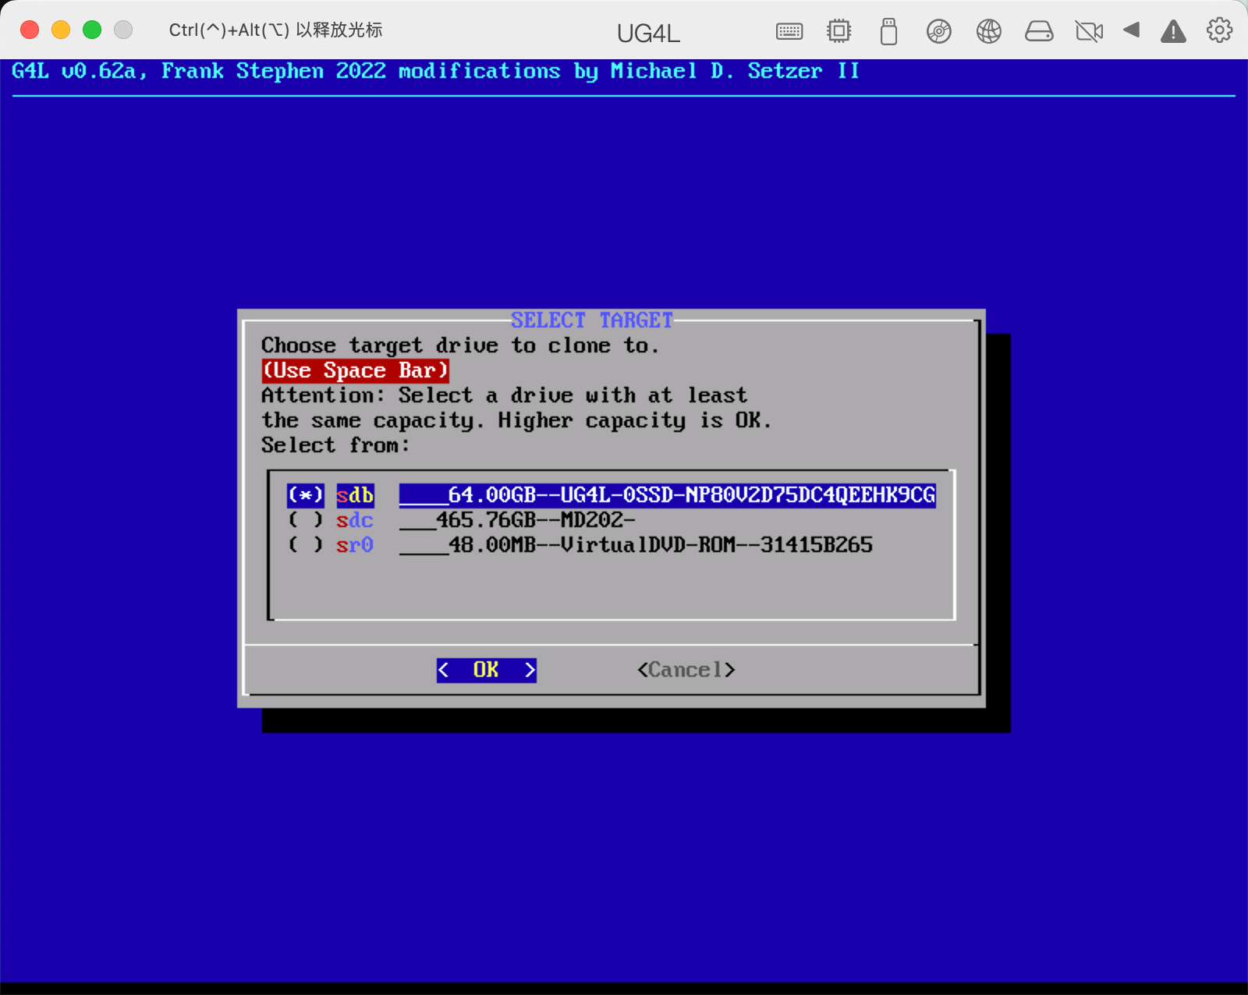Click the sdb drive radio button
The width and height of the screenshot is (1248, 995).
(305, 494)
